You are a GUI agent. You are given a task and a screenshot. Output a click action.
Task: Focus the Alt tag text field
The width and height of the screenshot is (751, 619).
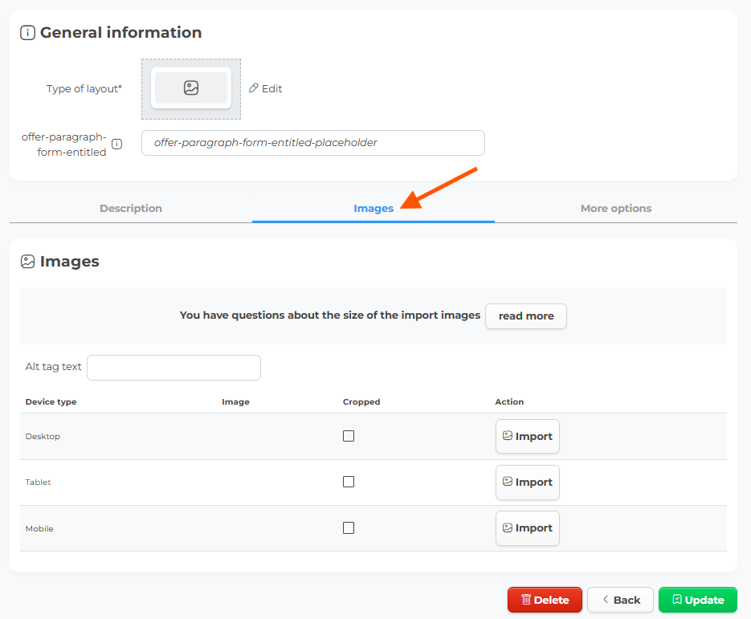173,368
